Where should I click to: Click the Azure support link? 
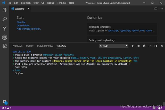point(149,31)
